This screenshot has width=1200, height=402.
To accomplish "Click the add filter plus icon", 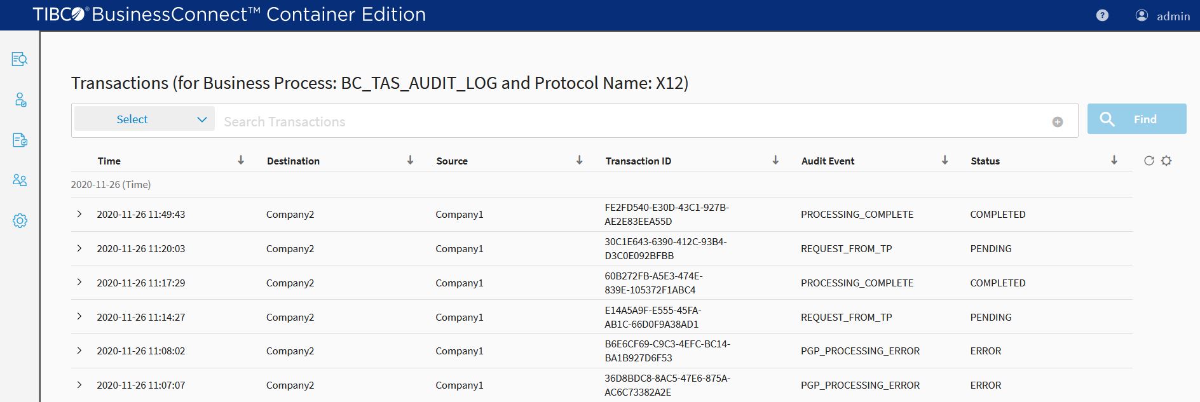I will (1058, 122).
